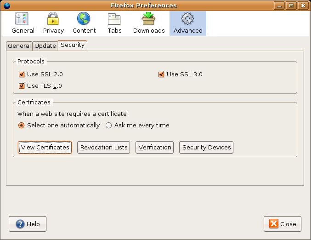
Task: Switch to the Content preferences pane
Action: coord(84,23)
